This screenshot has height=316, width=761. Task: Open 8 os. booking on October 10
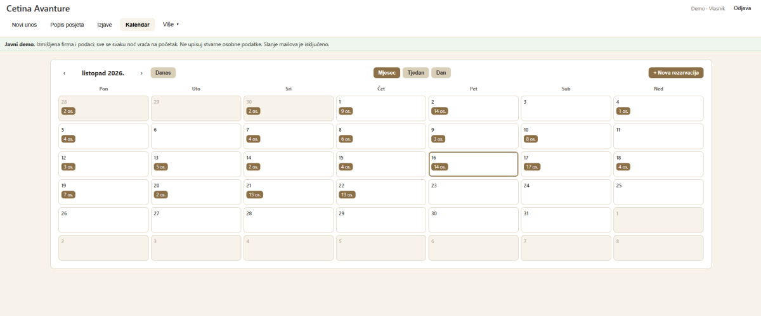[x=531, y=139]
